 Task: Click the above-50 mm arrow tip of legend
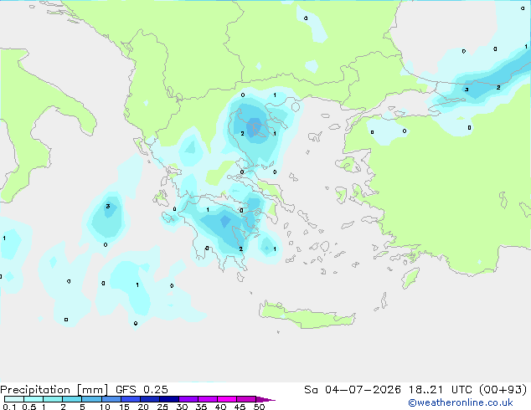pyautogui.click(x=265, y=399)
